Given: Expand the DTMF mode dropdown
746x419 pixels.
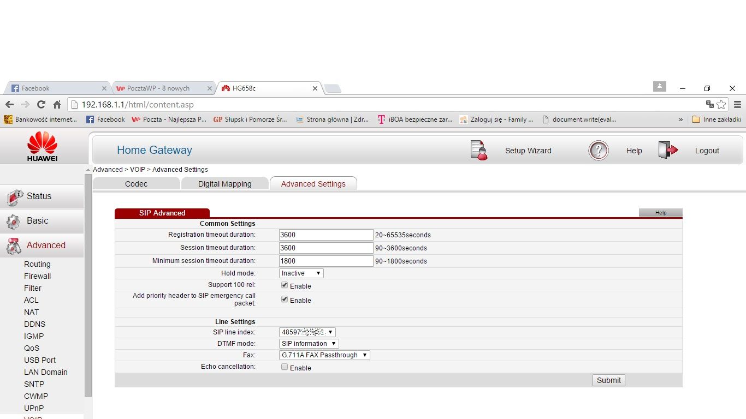Looking at the screenshot, I should click(309, 344).
